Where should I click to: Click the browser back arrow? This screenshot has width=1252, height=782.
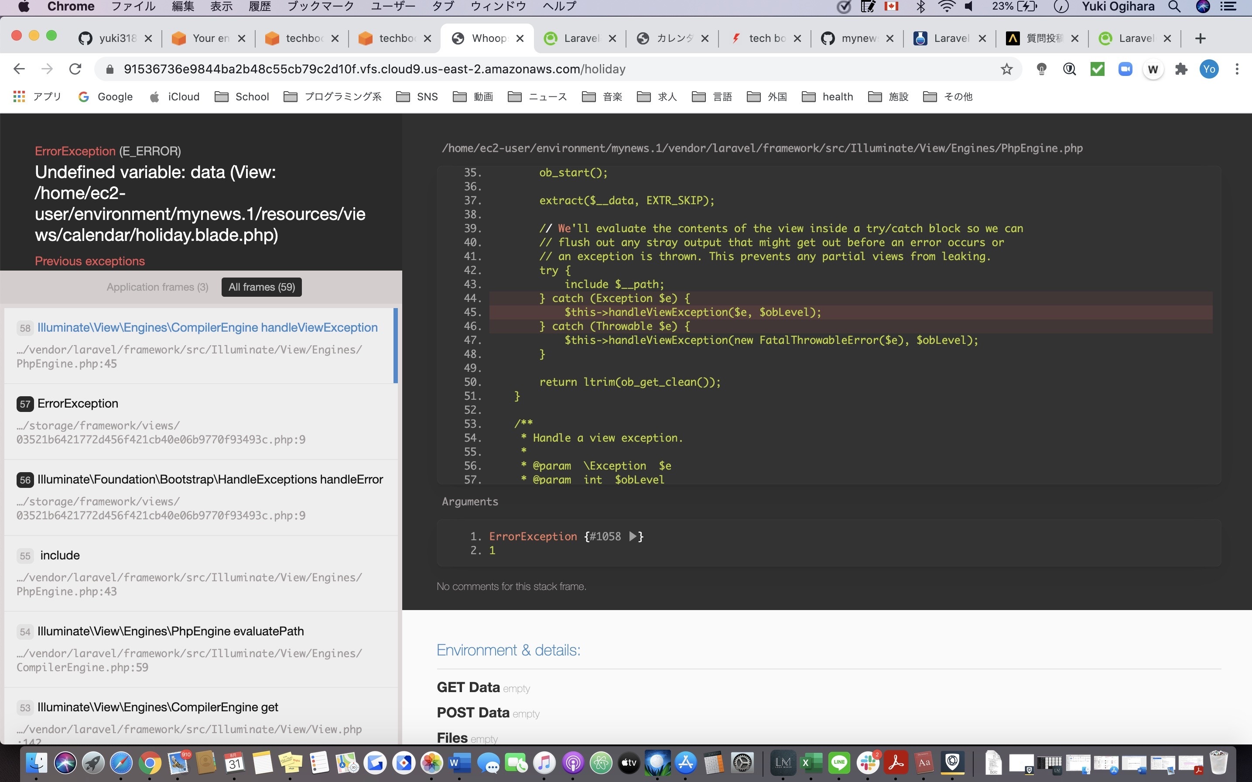pos(19,69)
